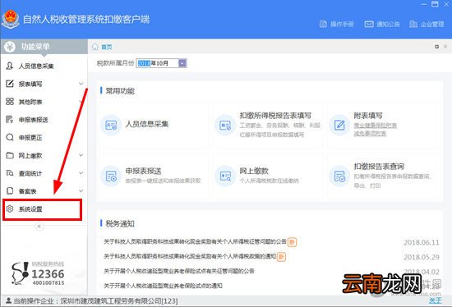
Task: Click the 扣缴所得税报告表填写 card icon
Action: (x=225, y=125)
